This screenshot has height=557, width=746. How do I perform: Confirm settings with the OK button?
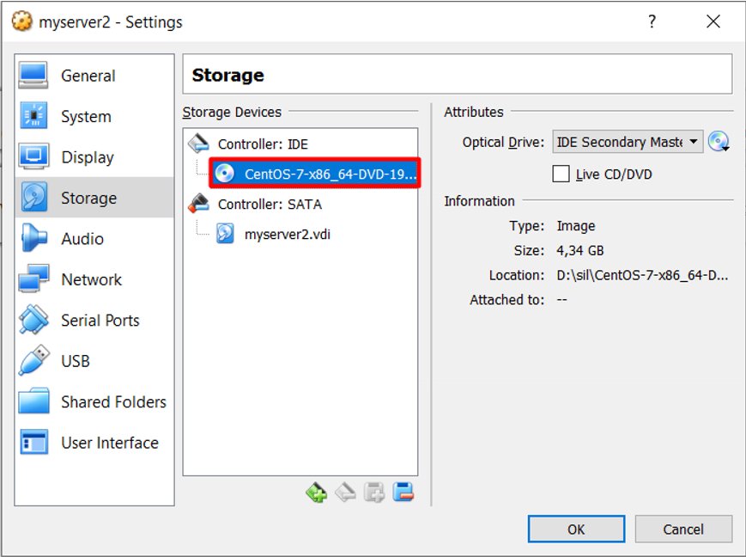pos(576,529)
